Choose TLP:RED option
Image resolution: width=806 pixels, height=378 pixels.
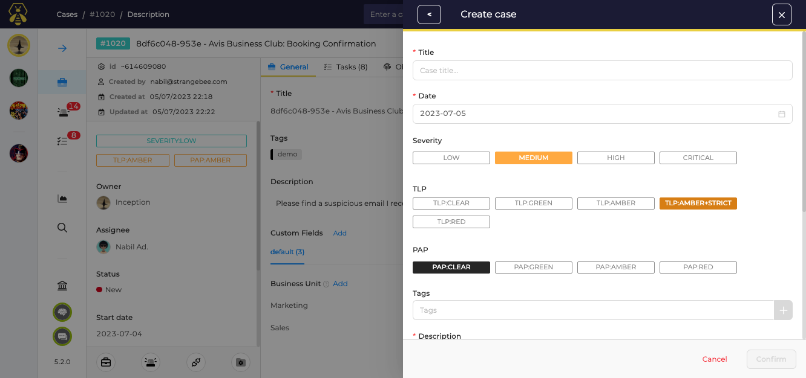(x=451, y=222)
